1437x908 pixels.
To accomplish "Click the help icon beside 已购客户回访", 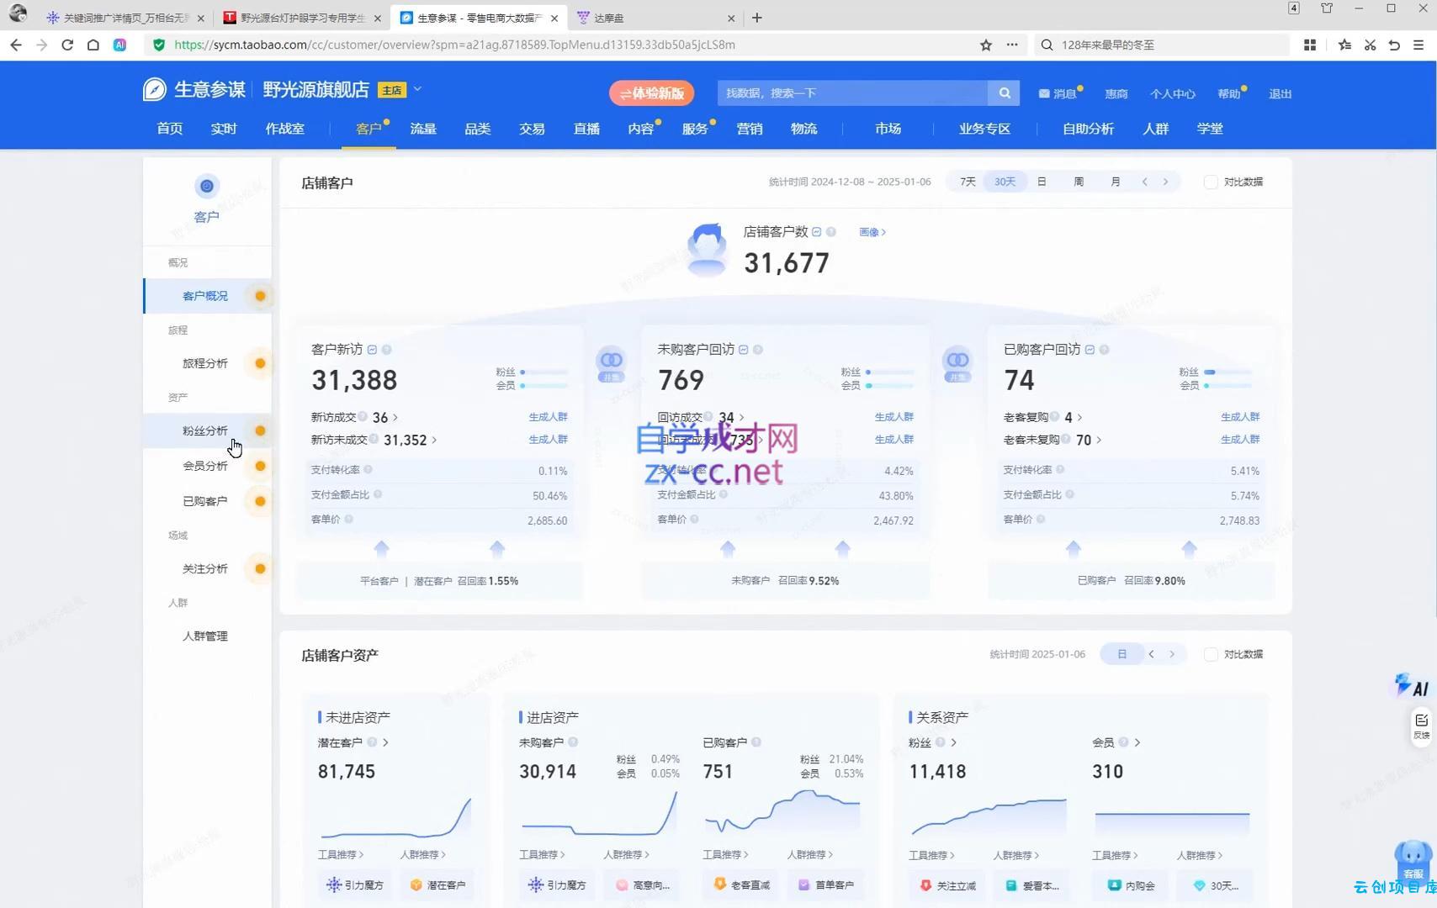I will 1104,350.
